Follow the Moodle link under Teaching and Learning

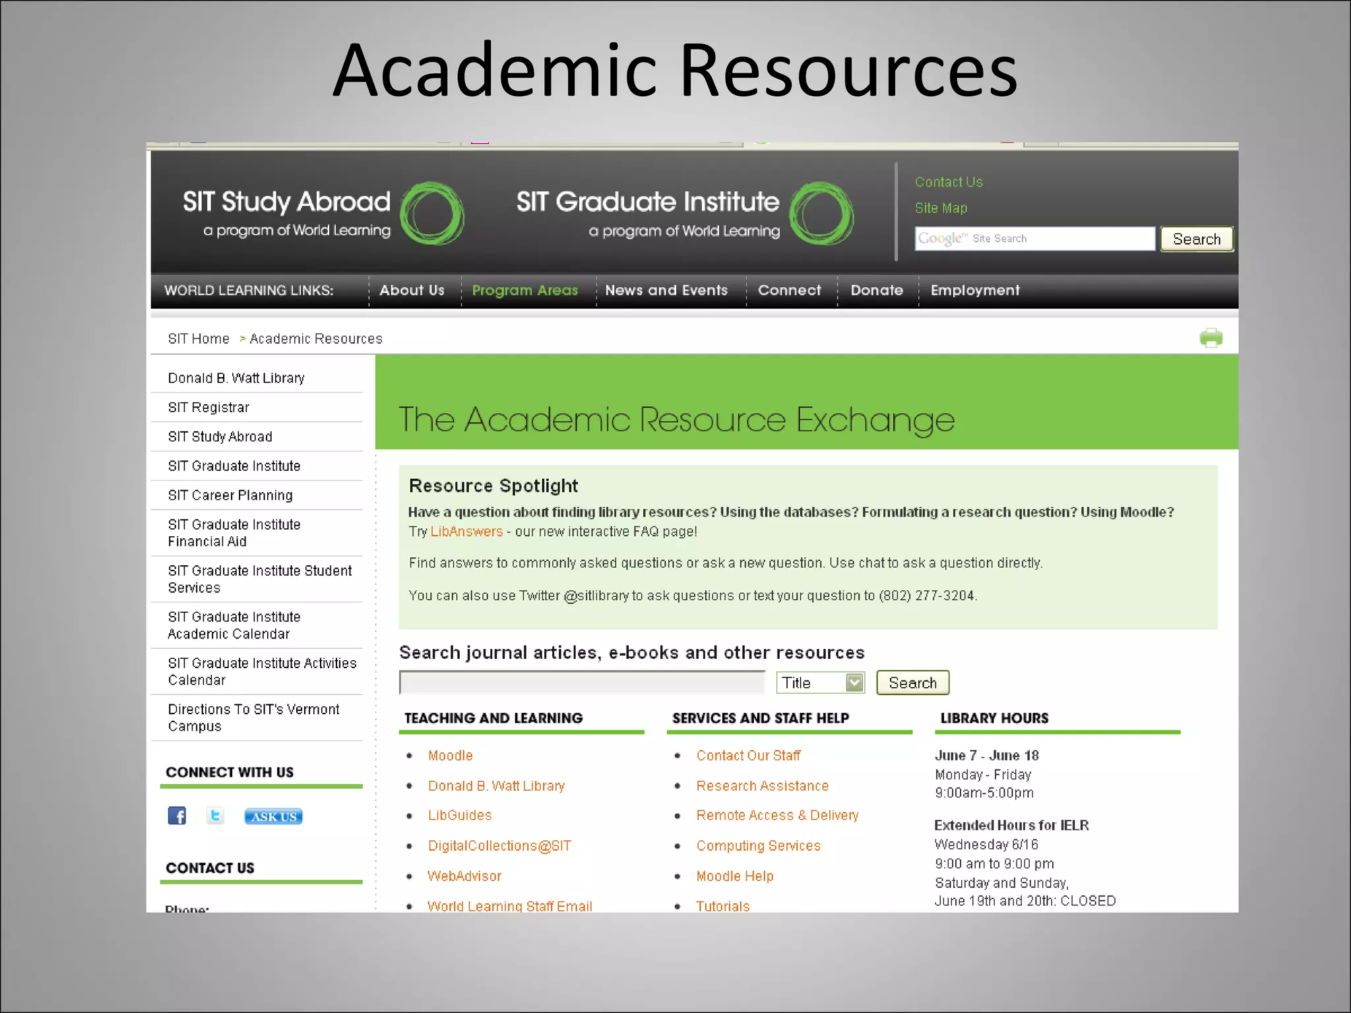coord(450,756)
